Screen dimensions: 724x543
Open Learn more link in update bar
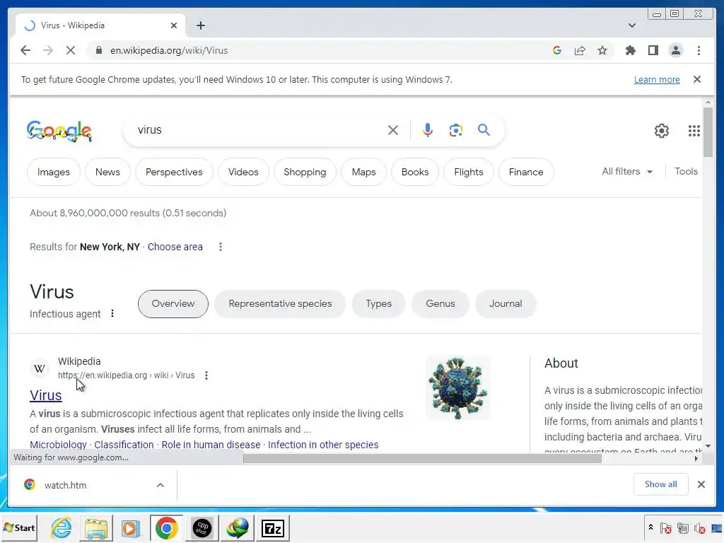tap(657, 79)
